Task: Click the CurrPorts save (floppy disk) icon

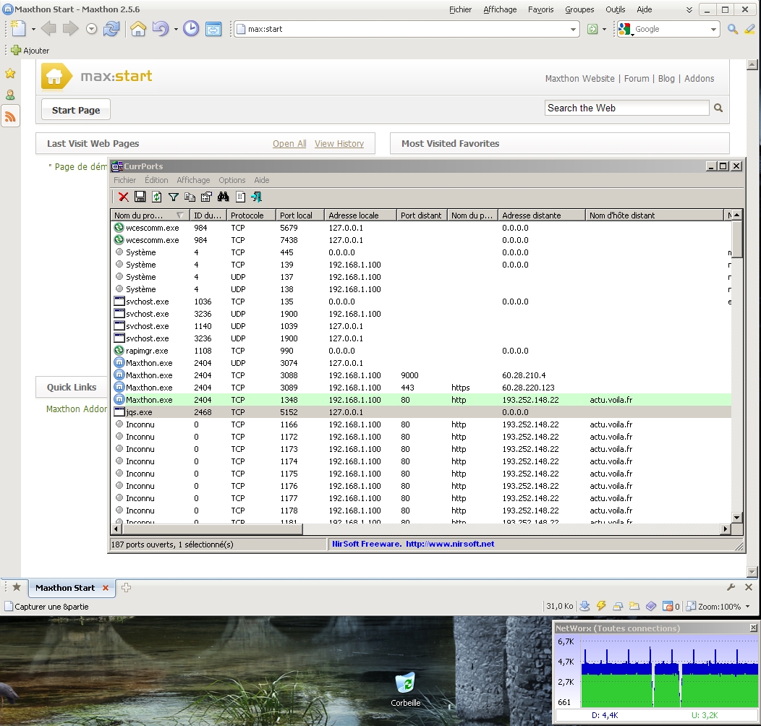Action: (140, 197)
